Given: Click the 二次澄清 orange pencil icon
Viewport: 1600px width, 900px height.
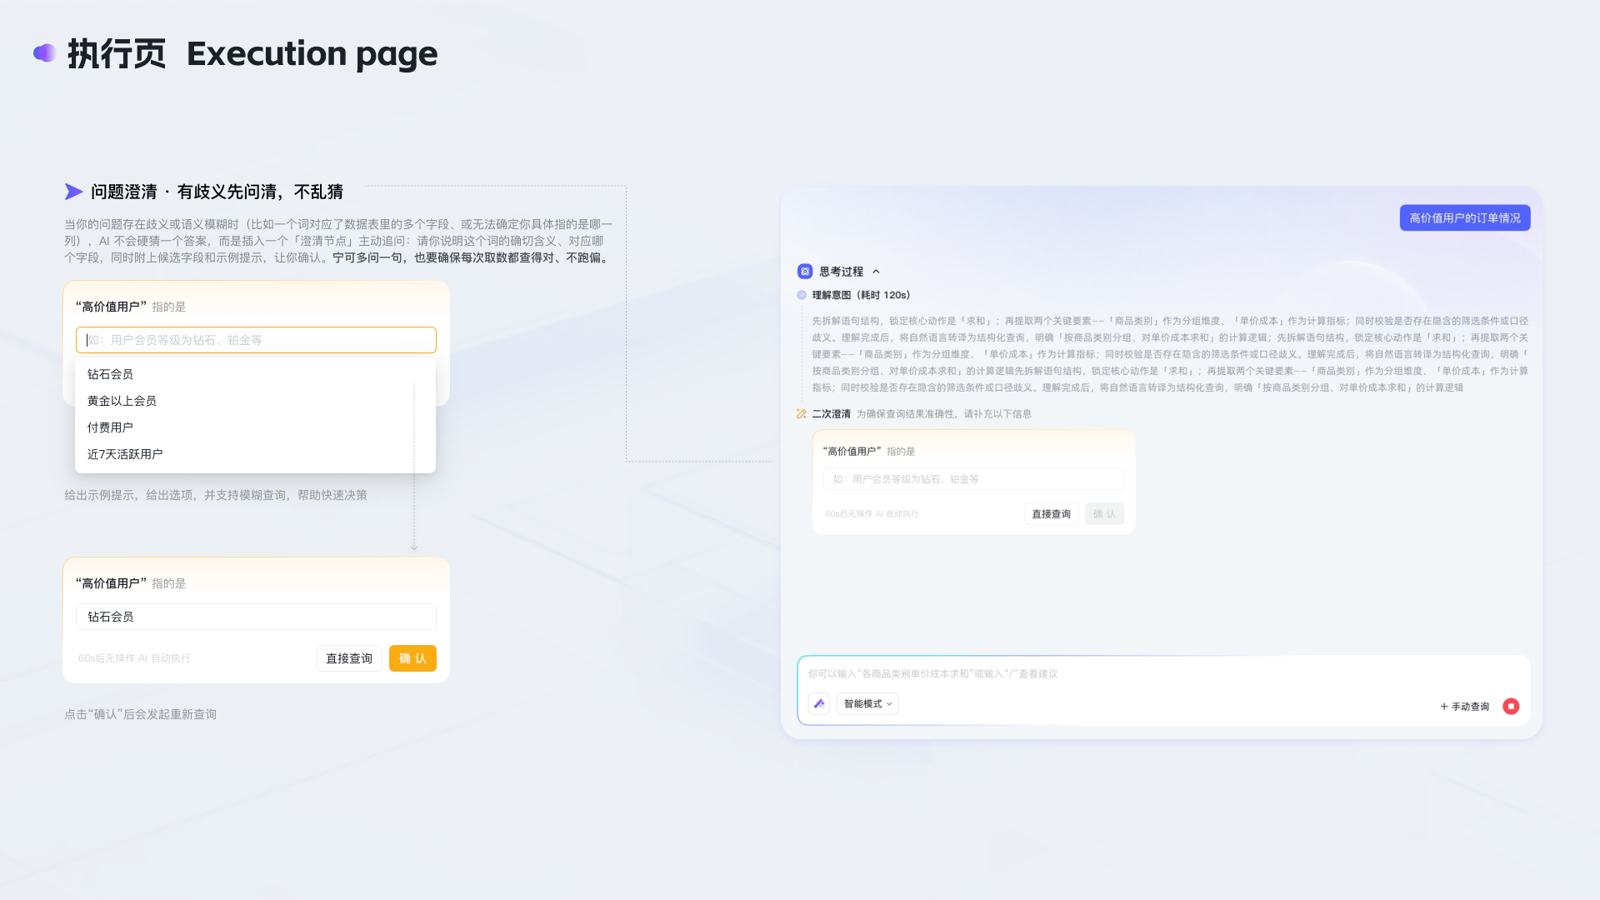Looking at the screenshot, I should point(802,414).
